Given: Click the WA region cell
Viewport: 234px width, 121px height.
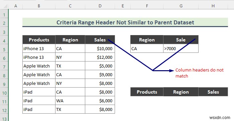Looking at the screenshot, I should [x=70, y=101].
